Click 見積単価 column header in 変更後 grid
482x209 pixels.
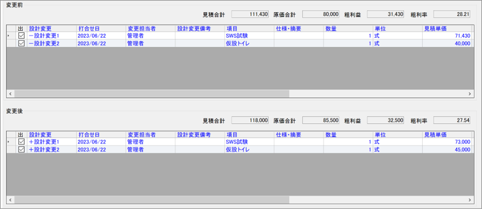pos(447,135)
